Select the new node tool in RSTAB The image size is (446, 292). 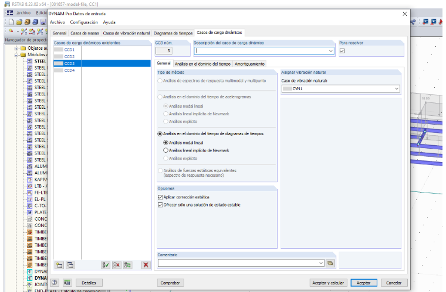[x=11, y=31]
